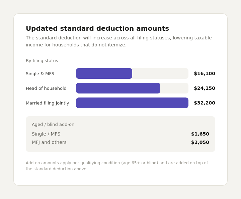This screenshot has height=199, width=241.
Task: Click the unfilled end of Head of household bar
Action: (174, 88)
